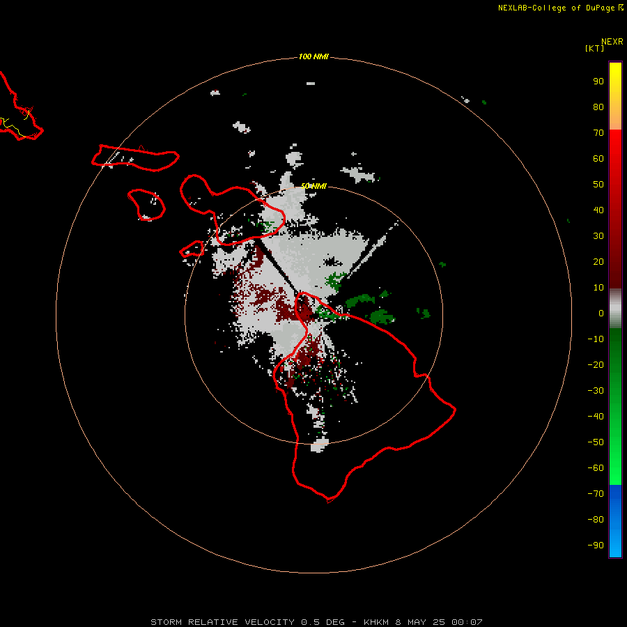The image size is (627, 627).
Task: Select the -20 tick label on the scale
Action: click(x=596, y=365)
